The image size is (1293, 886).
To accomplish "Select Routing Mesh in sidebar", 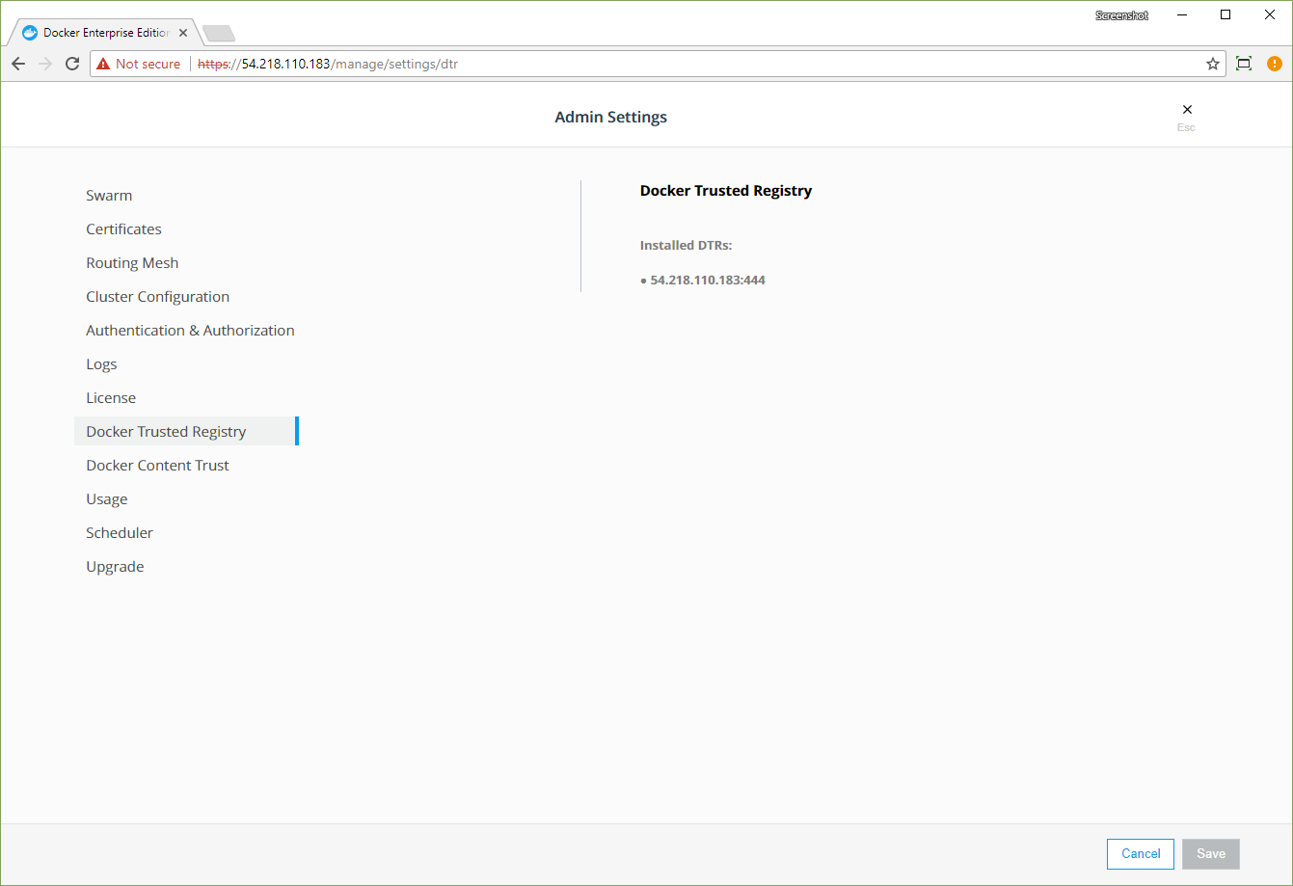I will pyautogui.click(x=132, y=263).
